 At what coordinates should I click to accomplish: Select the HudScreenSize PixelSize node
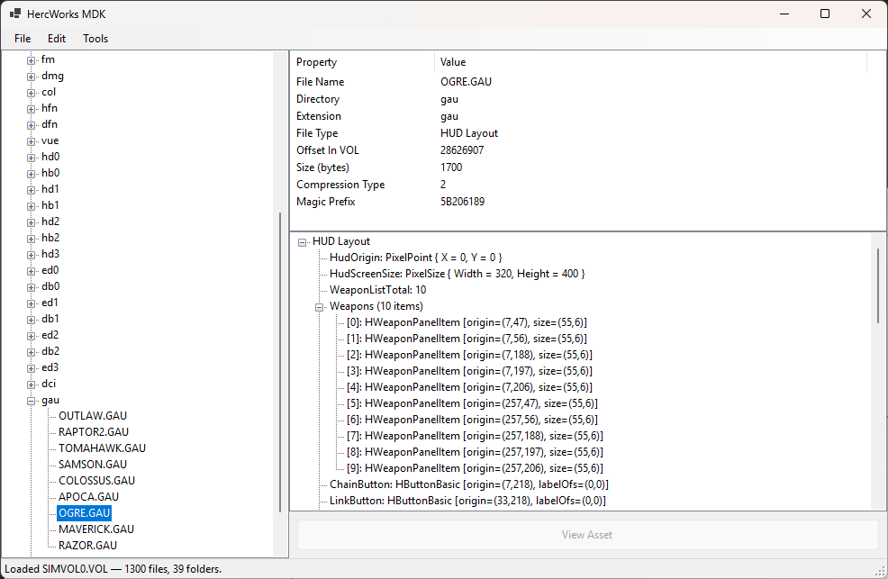pos(457,274)
